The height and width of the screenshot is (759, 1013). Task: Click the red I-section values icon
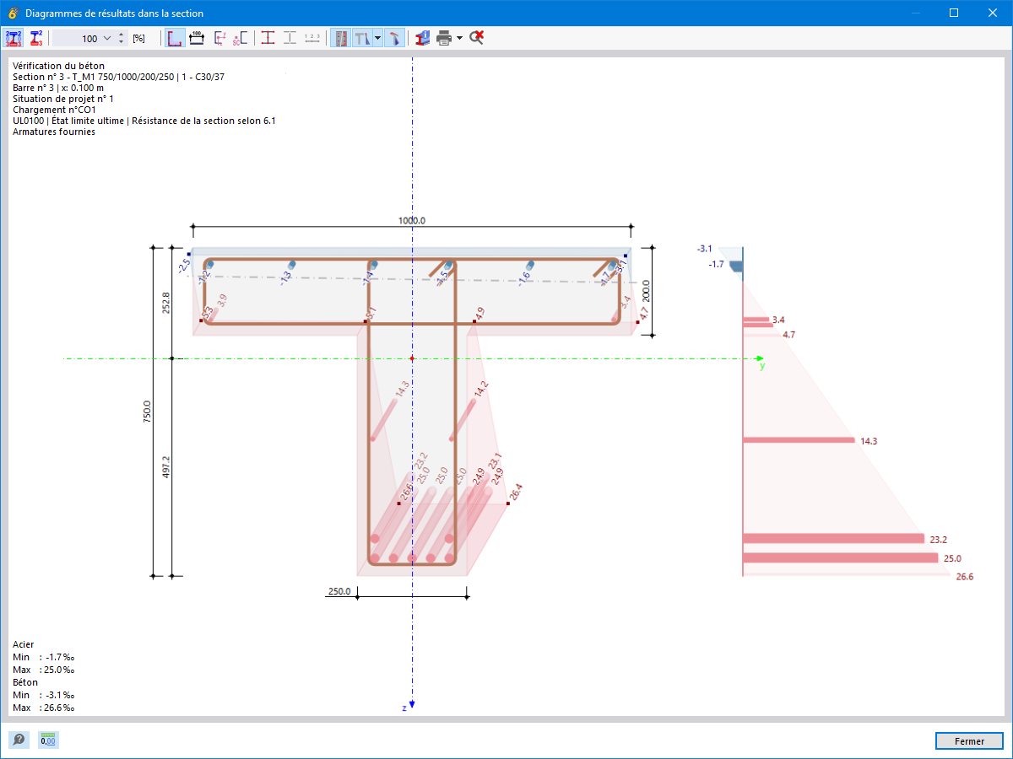click(x=35, y=38)
